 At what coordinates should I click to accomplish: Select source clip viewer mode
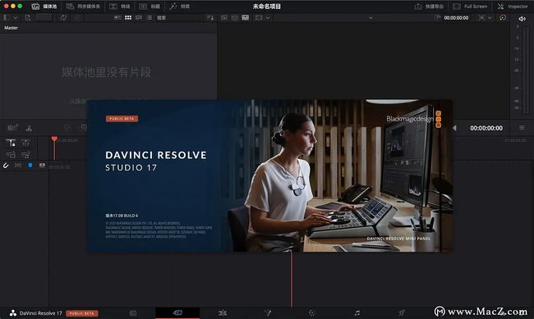pos(224,18)
